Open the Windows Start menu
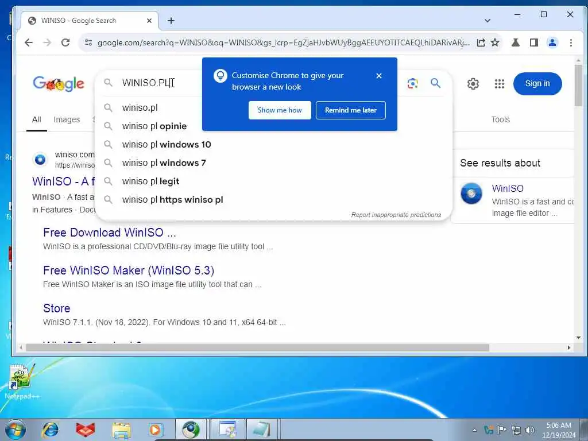 click(15, 430)
